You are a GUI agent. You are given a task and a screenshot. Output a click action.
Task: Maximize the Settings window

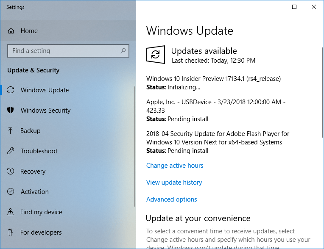294,7
